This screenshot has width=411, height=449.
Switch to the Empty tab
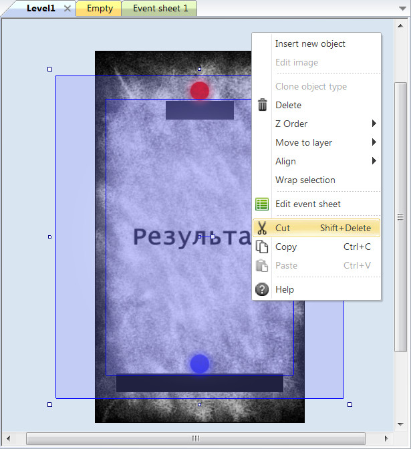pyautogui.click(x=100, y=9)
